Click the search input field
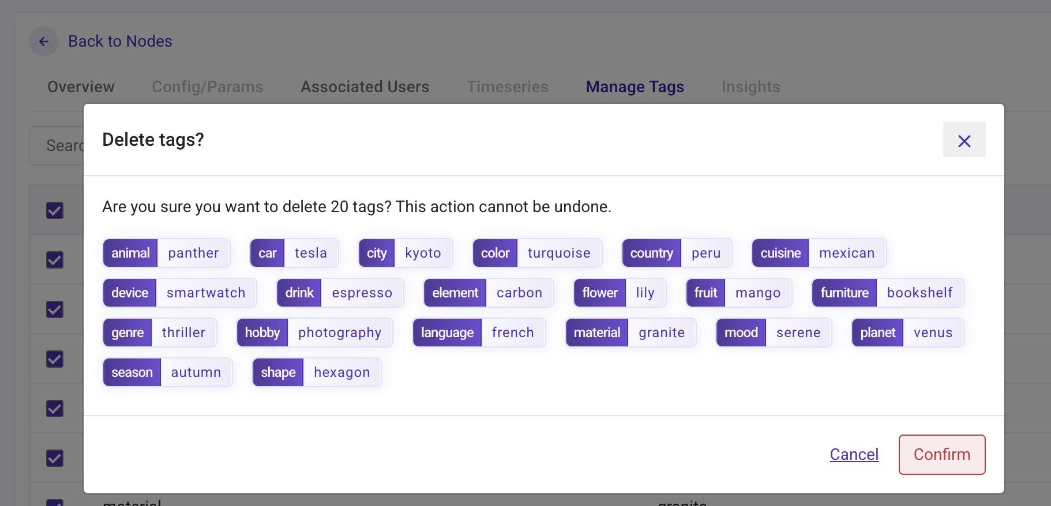1051x506 pixels. pyautogui.click(x=58, y=146)
